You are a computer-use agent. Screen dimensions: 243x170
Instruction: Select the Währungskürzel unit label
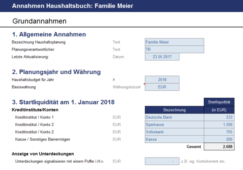pos(126,87)
